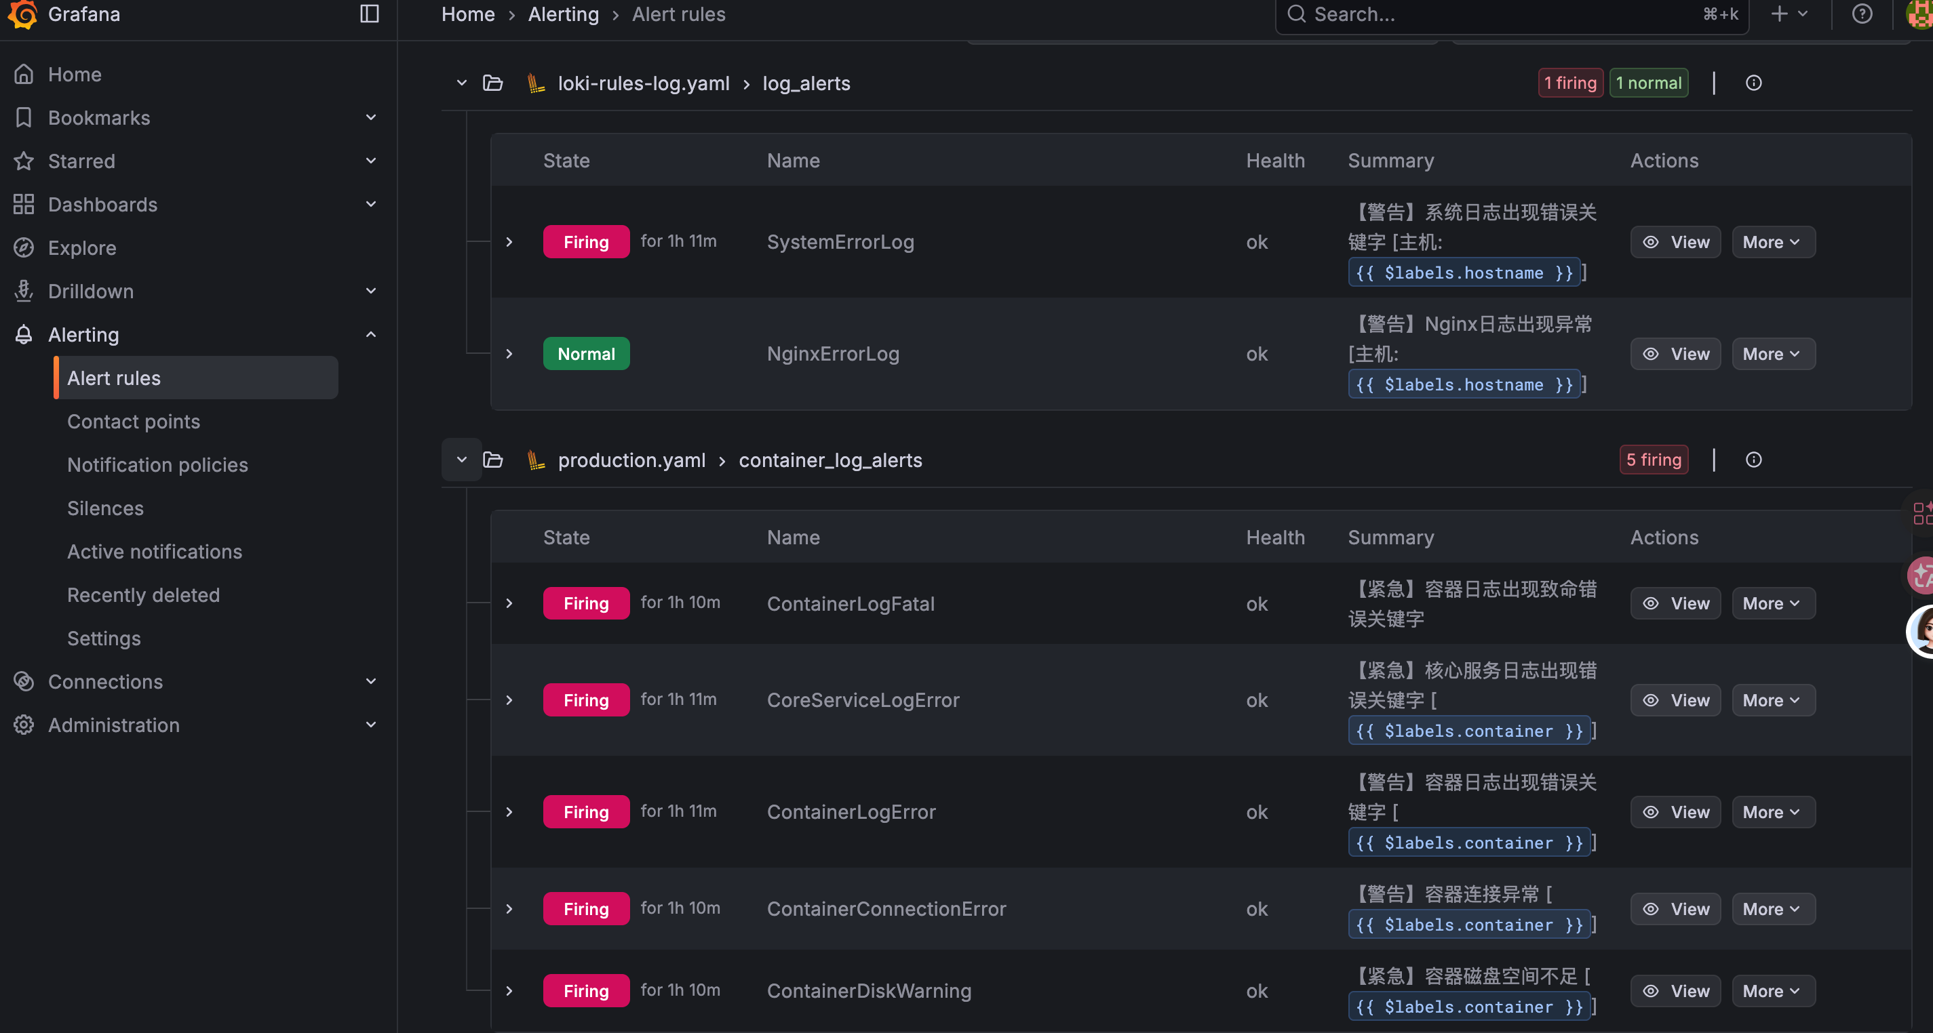Open Contact points in Alerting menu
The height and width of the screenshot is (1033, 1933).
[x=134, y=422]
